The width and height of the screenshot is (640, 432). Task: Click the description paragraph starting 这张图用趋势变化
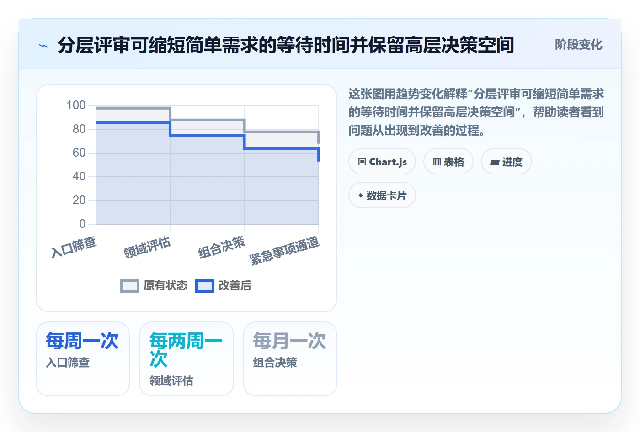(476, 112)
